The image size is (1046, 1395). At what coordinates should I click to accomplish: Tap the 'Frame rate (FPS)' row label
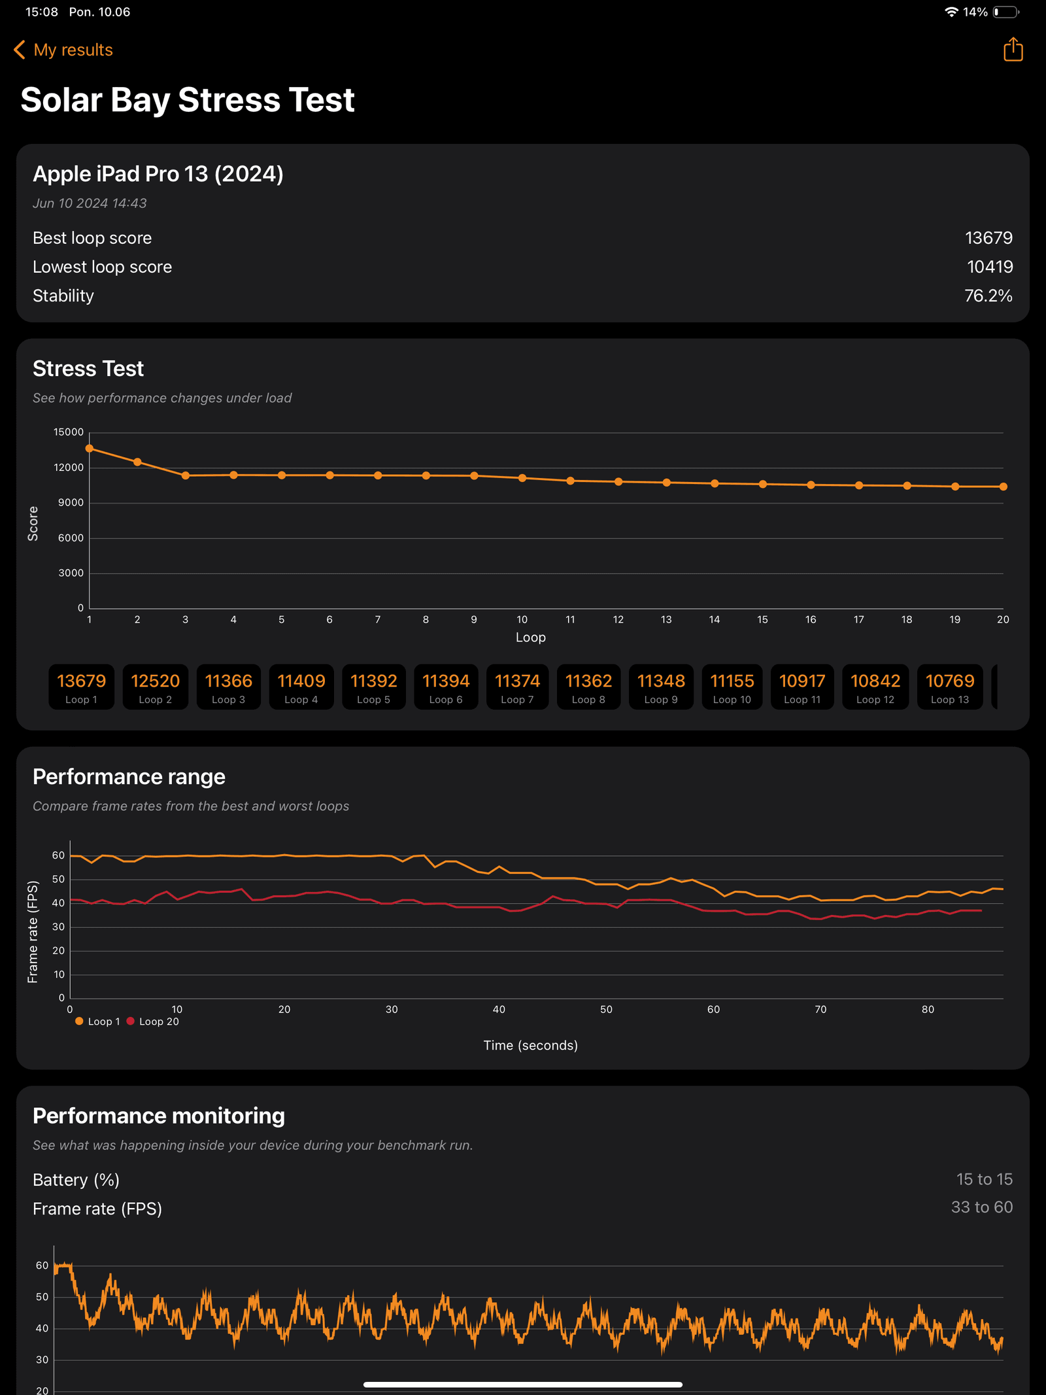(x=97, y=1209)
